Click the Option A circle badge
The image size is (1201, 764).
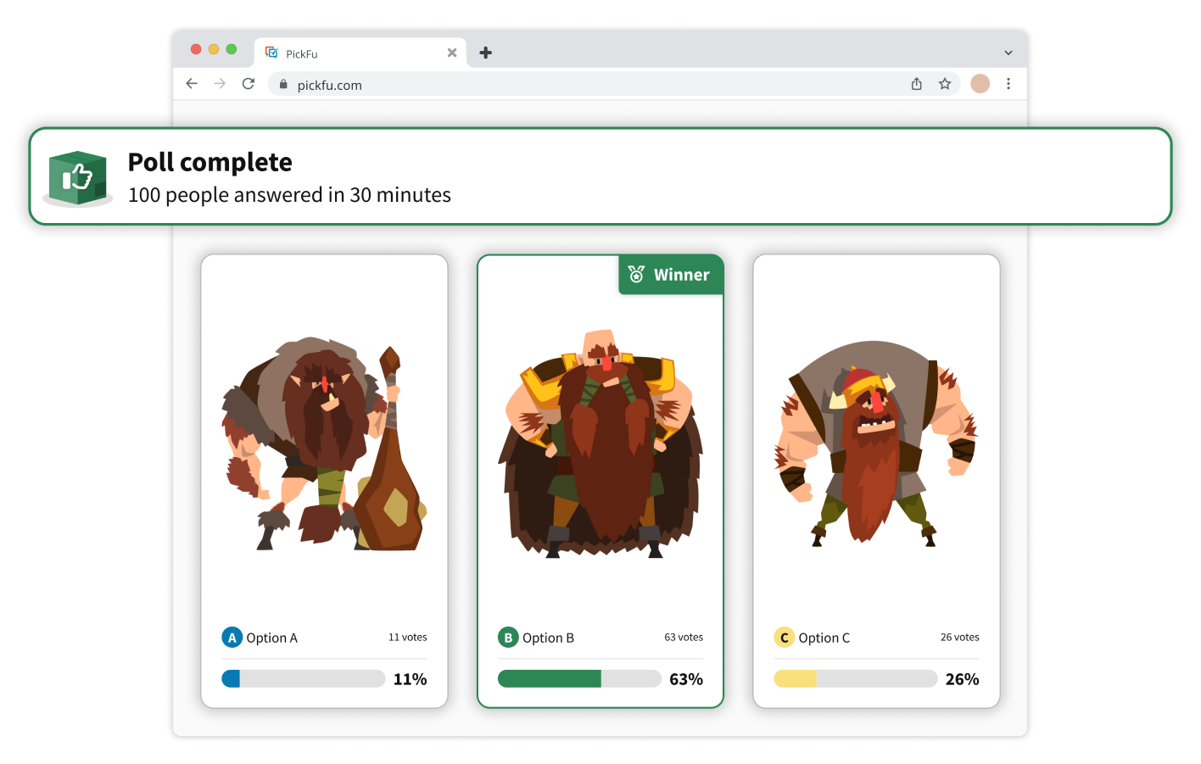tap(232, 637)
